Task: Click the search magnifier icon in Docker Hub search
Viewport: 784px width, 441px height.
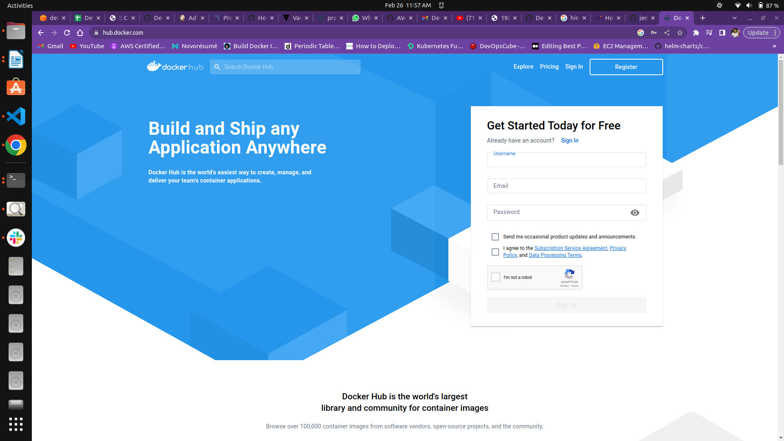Action: [217, 67]
